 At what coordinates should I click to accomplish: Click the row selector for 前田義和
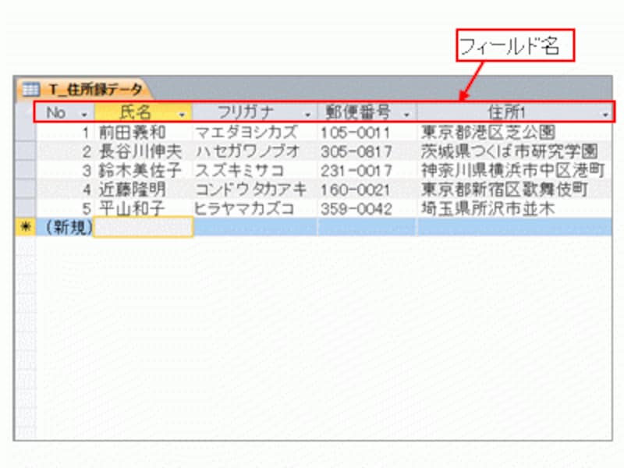(x=26, y=131)
